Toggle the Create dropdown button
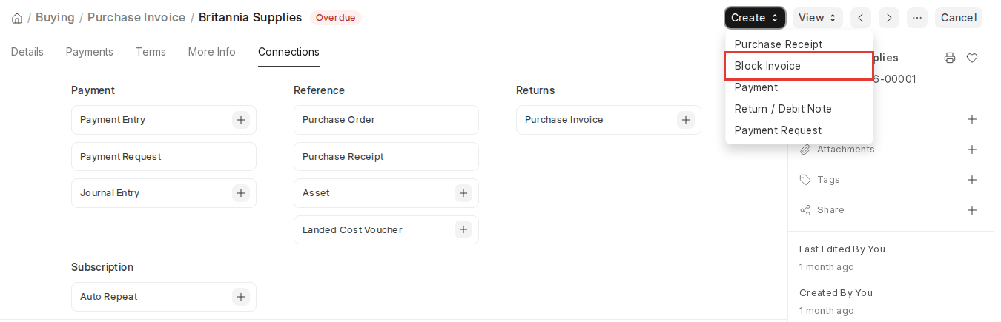The image size is (1001, 322). pyautogui.click(x=755, y=18)
